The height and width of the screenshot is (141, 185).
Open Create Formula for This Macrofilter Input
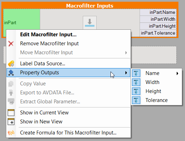69,133
